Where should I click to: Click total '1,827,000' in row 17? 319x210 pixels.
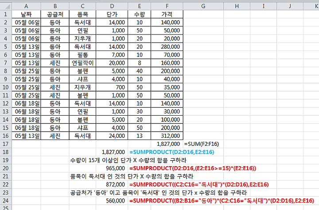click(x=167, y=144)
